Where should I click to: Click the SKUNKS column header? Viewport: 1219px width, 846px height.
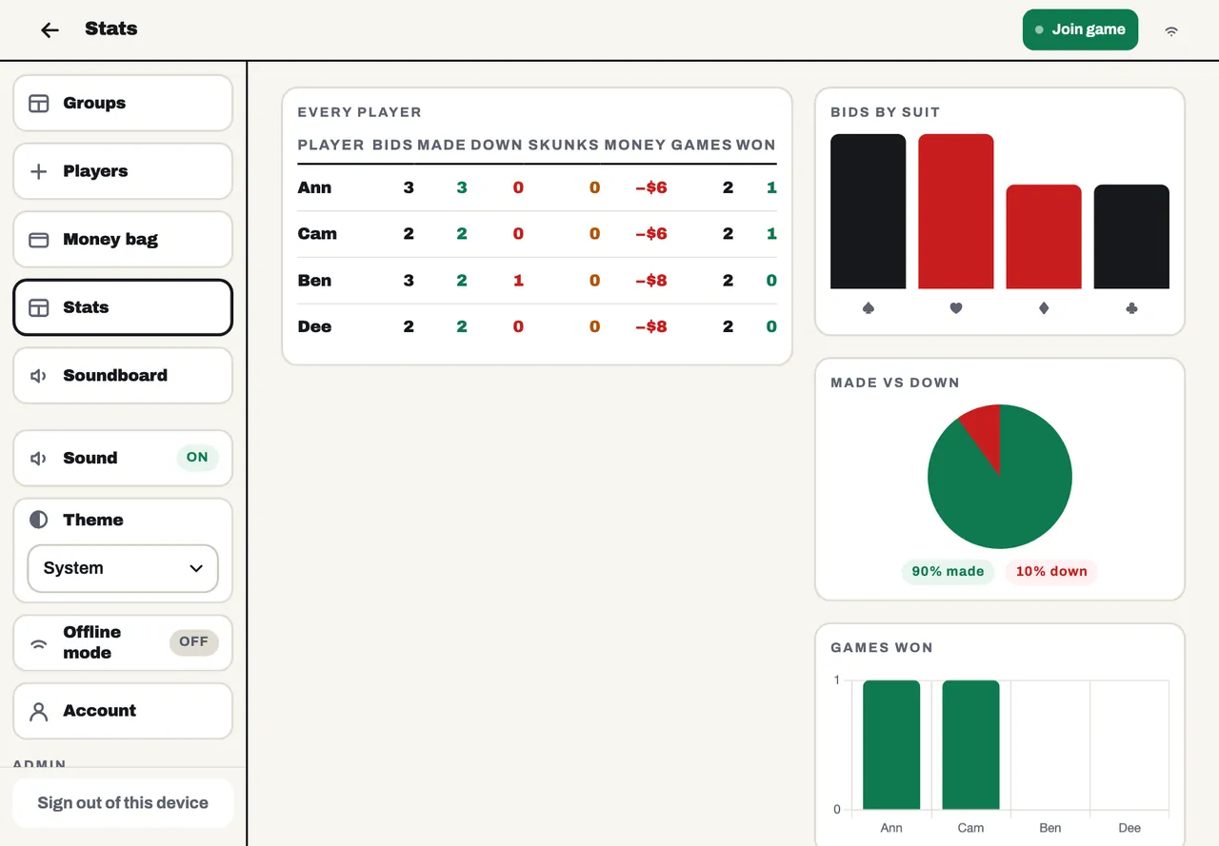pos(564,146)
